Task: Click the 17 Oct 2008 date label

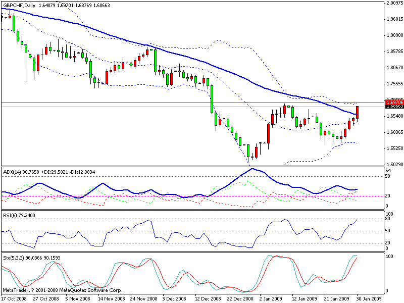Action: [x=15, y=298]
